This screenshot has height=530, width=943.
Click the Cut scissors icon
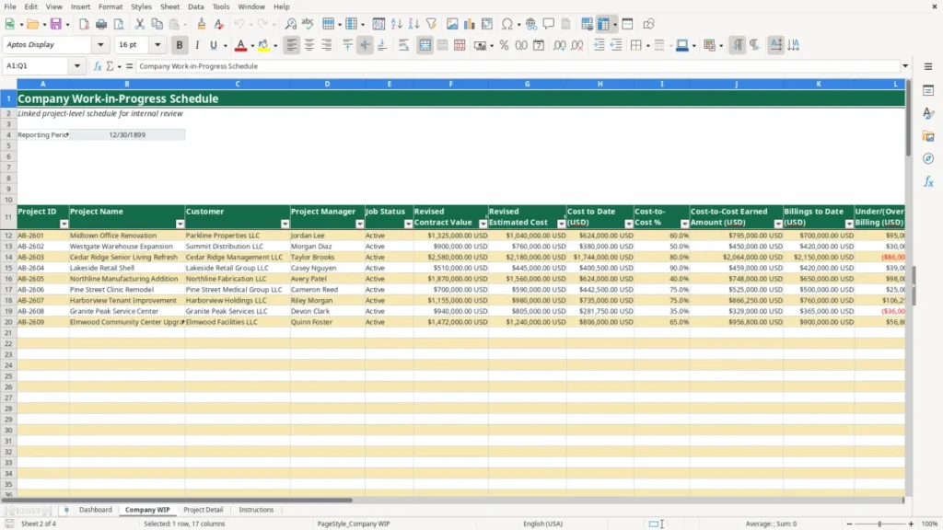click(140, 24)
